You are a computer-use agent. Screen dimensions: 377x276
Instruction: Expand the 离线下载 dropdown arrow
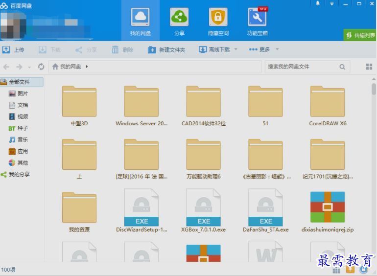(236, 49)
